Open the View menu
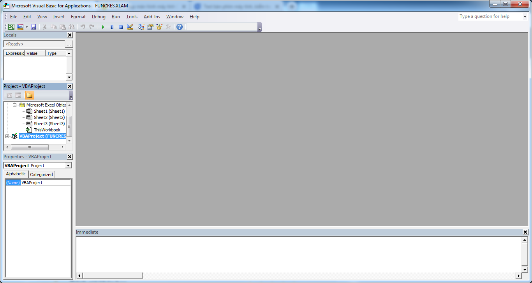Screen dimensions: 532x283 point(42,17)
